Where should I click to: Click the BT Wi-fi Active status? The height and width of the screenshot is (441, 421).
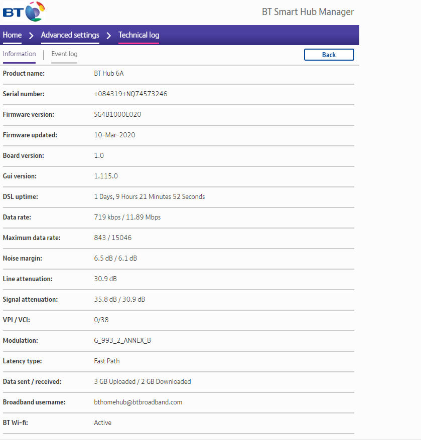(x=102, y=422)
